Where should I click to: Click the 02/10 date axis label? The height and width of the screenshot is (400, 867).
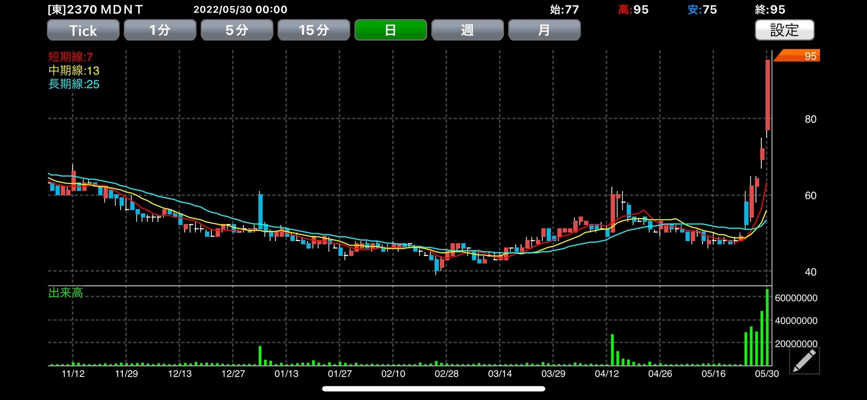(393, 374)
